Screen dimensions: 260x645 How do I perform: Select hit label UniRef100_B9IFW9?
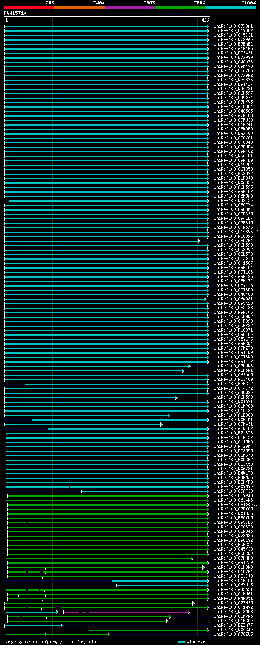233,353
